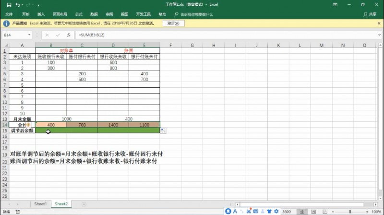384x215 pixels.
Task: Switch to Page Layout view in the status bar
Action: point(313,212)
